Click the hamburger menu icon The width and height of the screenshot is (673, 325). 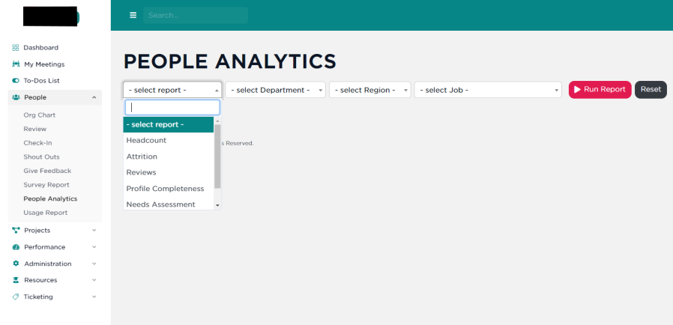[133, 15]
